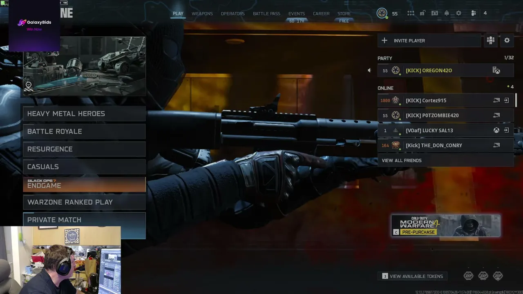
Task: Click the map pin icon on featured image
Action: click(x=29, y=86)
